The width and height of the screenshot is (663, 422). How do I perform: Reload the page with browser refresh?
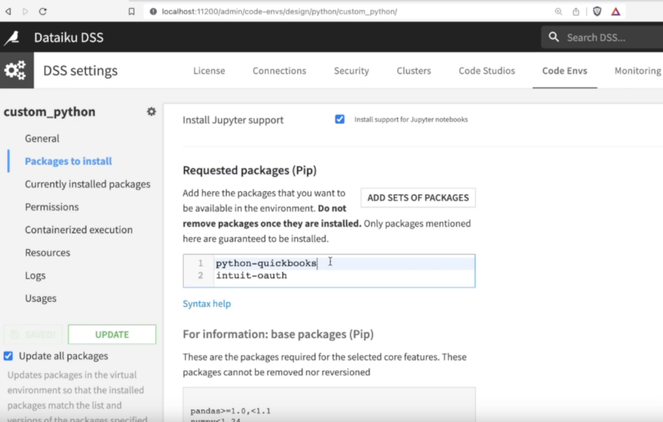[43, 12]
